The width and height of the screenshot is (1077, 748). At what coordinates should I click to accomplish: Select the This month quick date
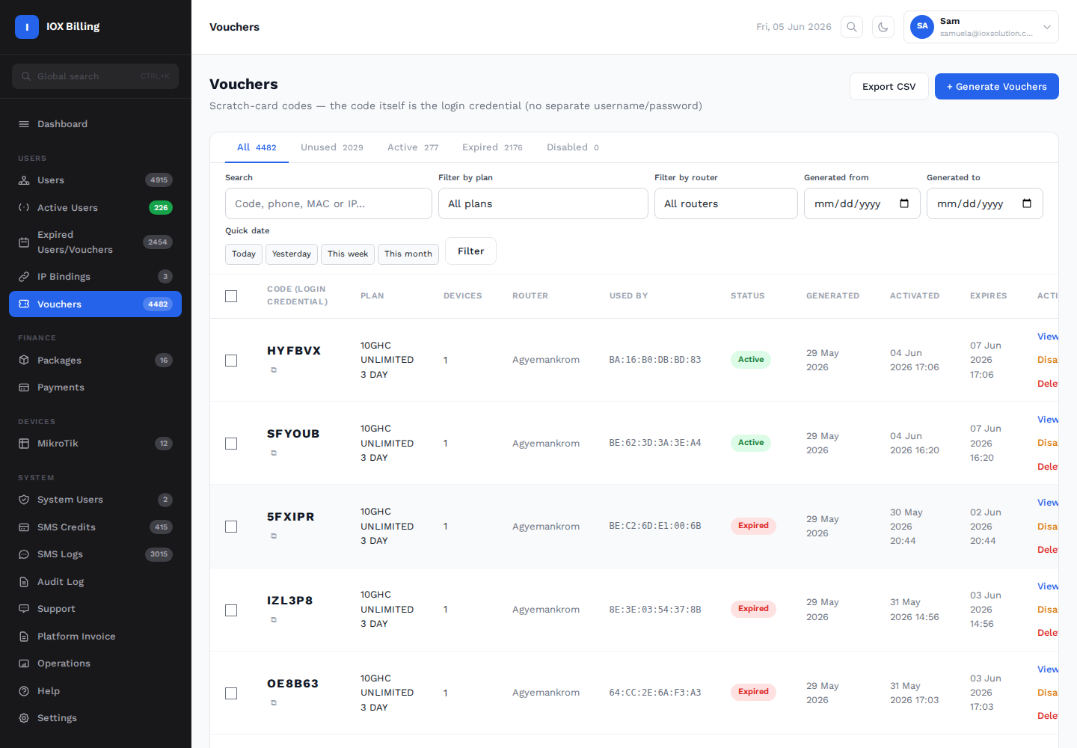[408, 254]
